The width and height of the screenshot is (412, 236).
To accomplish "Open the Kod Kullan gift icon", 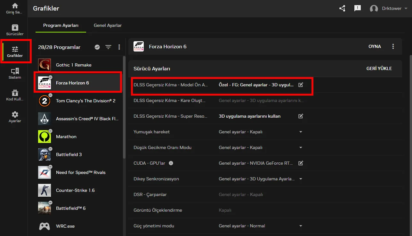I will tap(15, 93).
